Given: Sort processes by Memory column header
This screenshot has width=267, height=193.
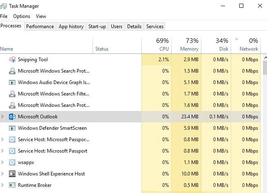Looking at the screenshot, I should pyautogui.click(x=186, y=44).
